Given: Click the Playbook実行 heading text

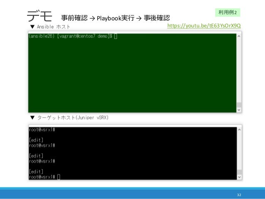Looking at the screenshot, I should point(115,18).
